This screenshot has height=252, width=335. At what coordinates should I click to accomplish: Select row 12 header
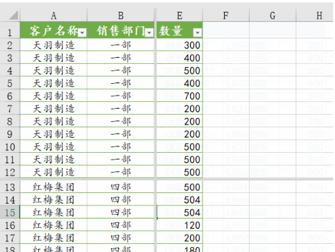click(x=10, y=172)
